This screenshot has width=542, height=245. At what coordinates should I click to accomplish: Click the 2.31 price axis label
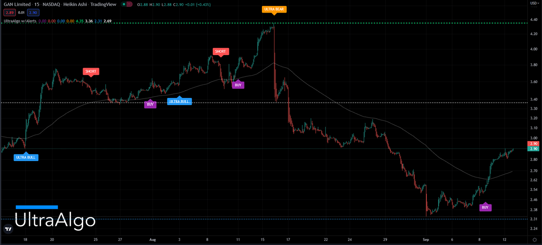[533, 219]
